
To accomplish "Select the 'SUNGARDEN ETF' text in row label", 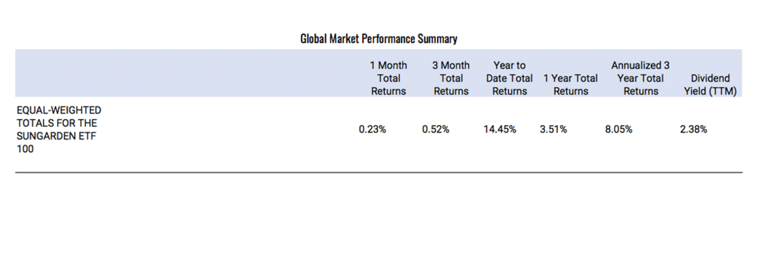I will pos(56,136).
